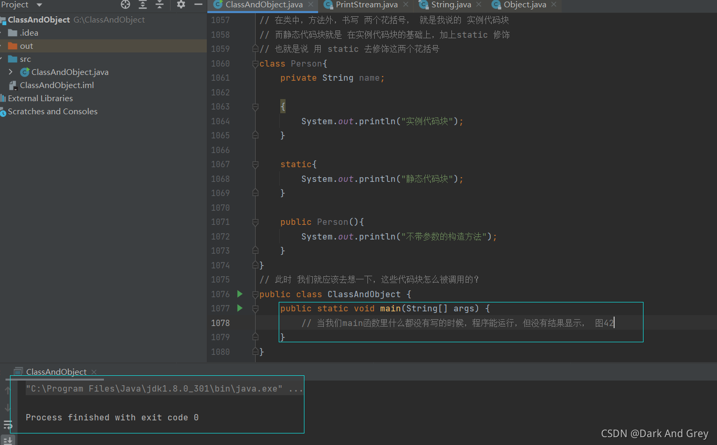
Task: Close the String.java editor tab
Action: click(x=479, y=5)
